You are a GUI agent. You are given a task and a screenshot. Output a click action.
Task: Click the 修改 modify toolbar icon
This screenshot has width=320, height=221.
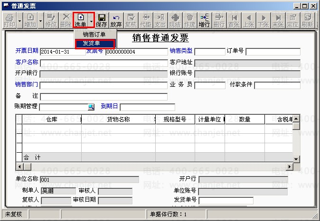(51, 20)
